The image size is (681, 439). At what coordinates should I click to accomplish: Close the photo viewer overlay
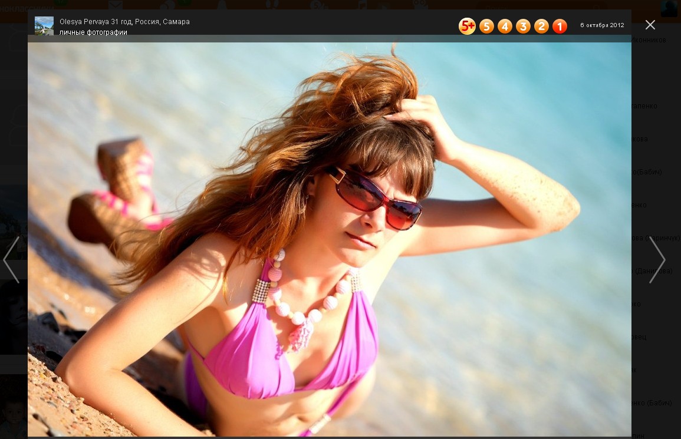[x=650, y=25]
